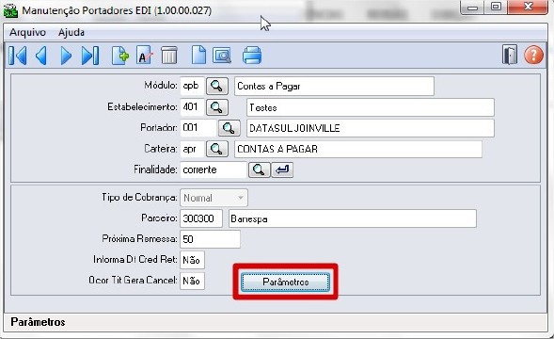Screen dimensions: 554x339
Task: Click the Carteira code field
Action: tap(192, 149)
